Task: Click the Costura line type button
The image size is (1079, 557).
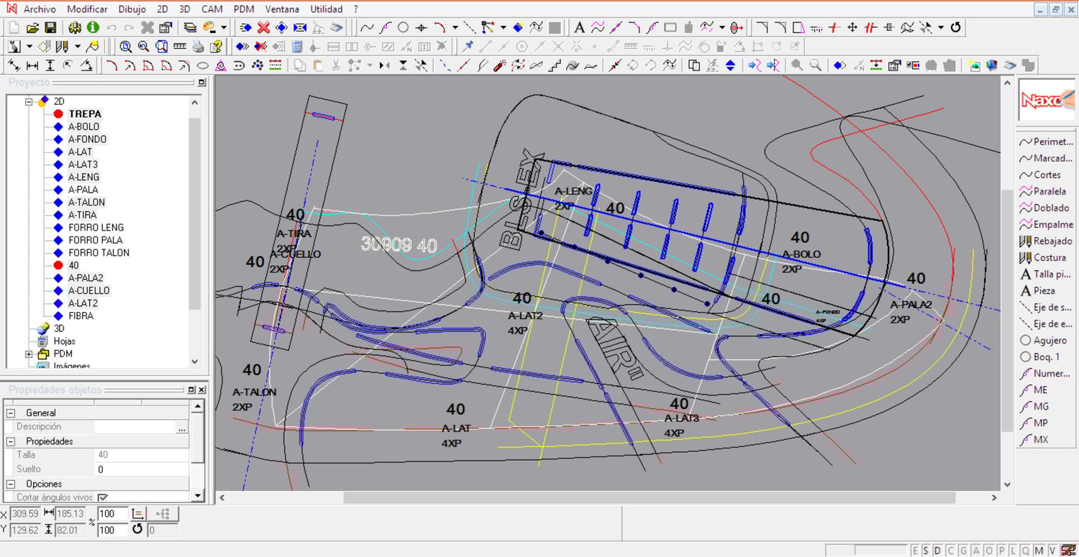Action: coord(1046,257)
